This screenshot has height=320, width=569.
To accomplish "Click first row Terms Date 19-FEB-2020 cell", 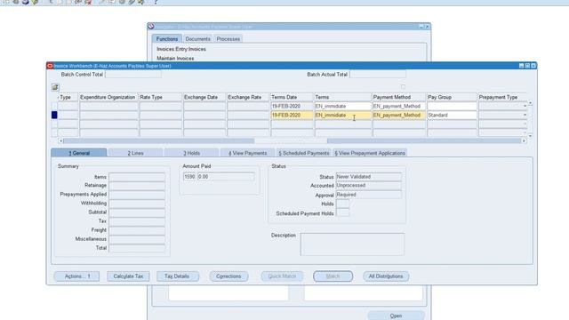I will 293,106.
